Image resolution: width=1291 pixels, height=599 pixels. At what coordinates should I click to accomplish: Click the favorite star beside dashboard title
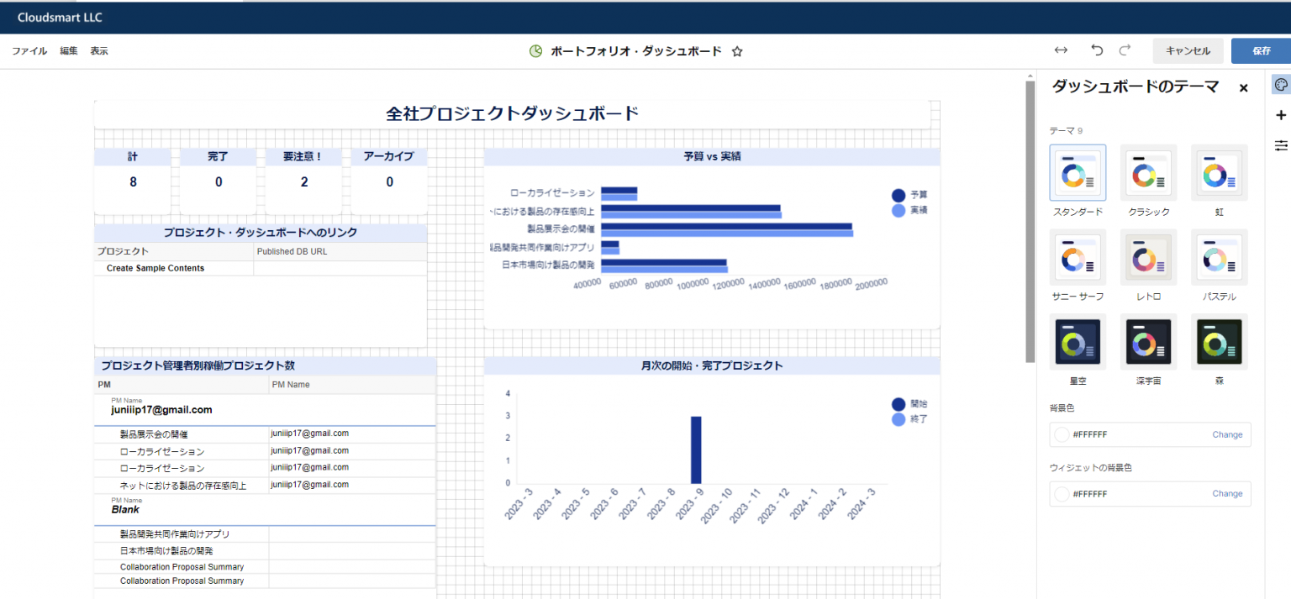tap(737, 51)
